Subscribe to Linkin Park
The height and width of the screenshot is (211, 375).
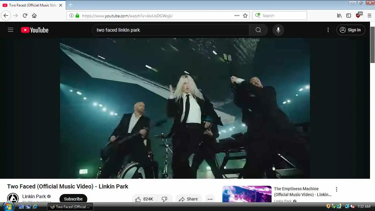pyautogui.click(x=73, y=198)
